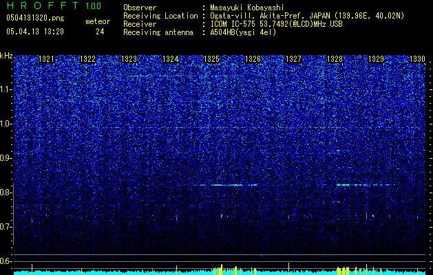Click the 1330 time marker

[x=417, y=59]
